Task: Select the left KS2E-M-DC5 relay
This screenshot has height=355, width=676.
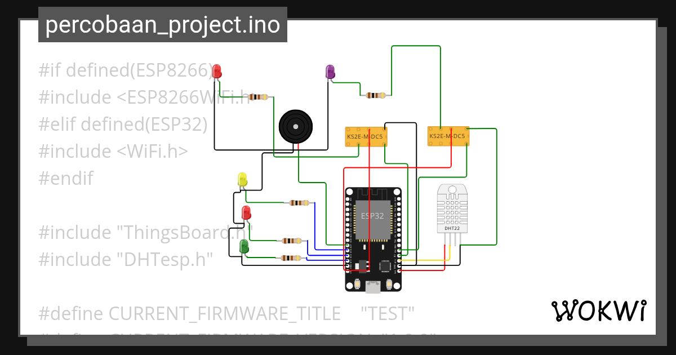Action: click(365, 135)
